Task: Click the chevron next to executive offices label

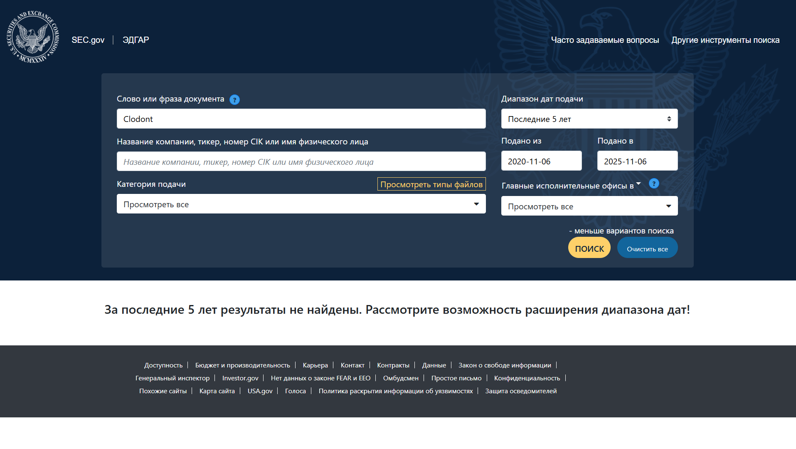Action: (x=639, y=182)
